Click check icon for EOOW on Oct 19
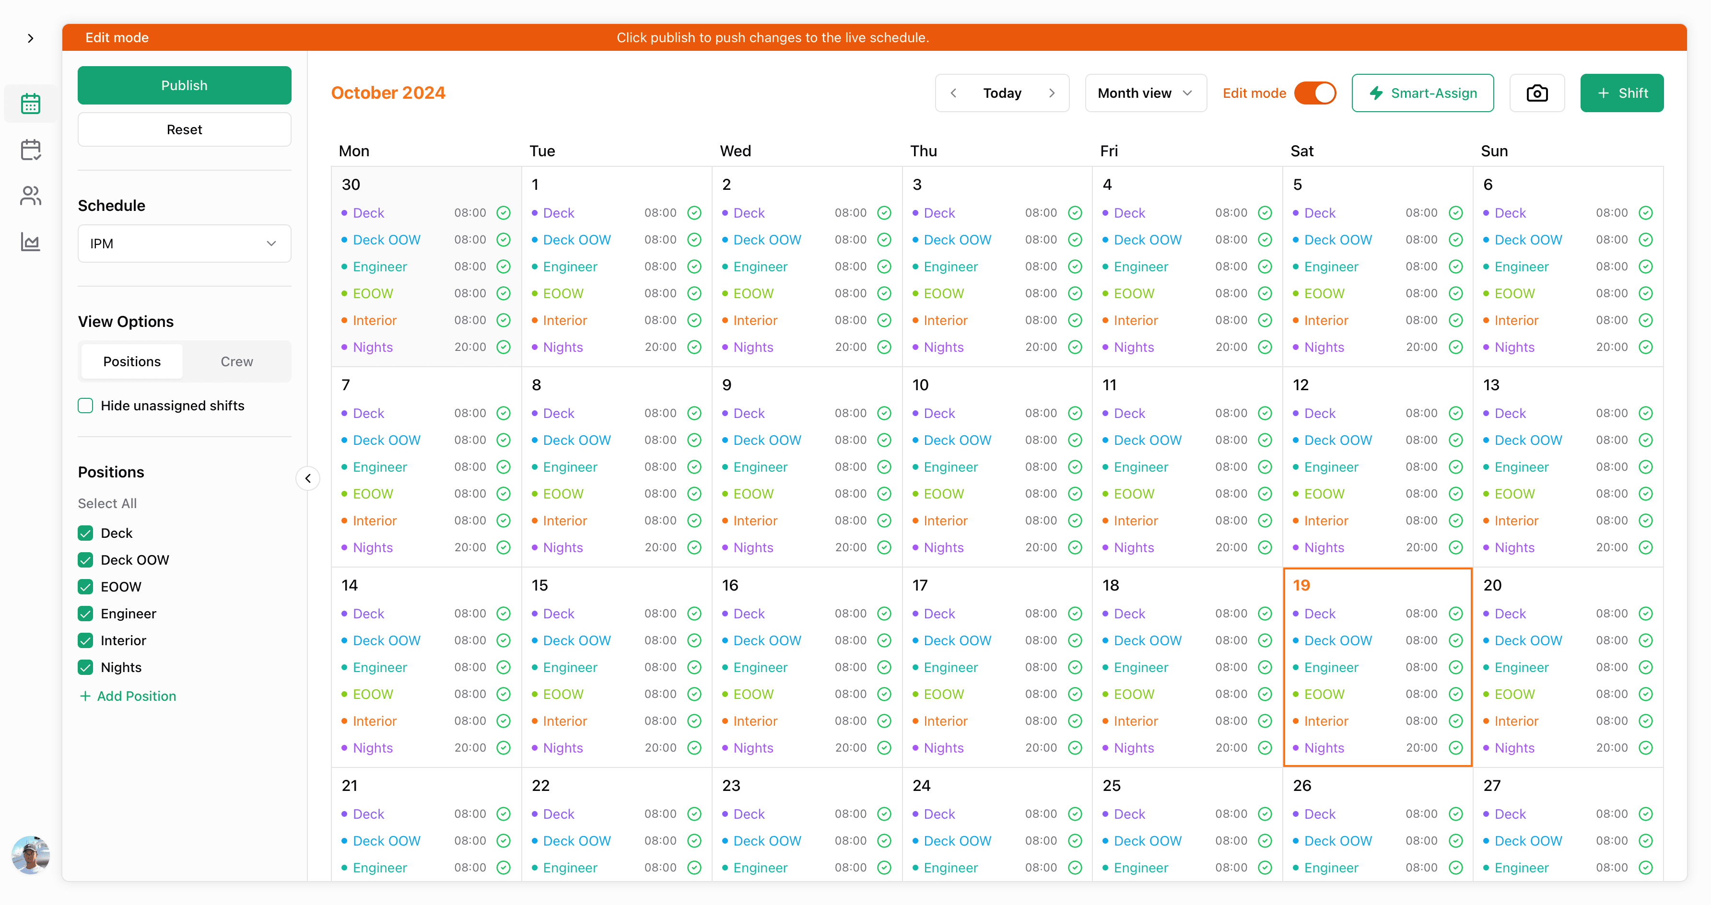The width and height of the screenshot is (1711, 905). 1455,695
